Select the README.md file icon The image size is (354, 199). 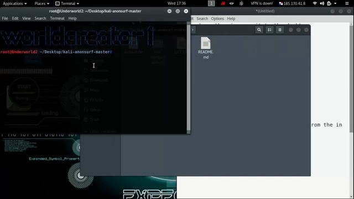click(206, 48)
